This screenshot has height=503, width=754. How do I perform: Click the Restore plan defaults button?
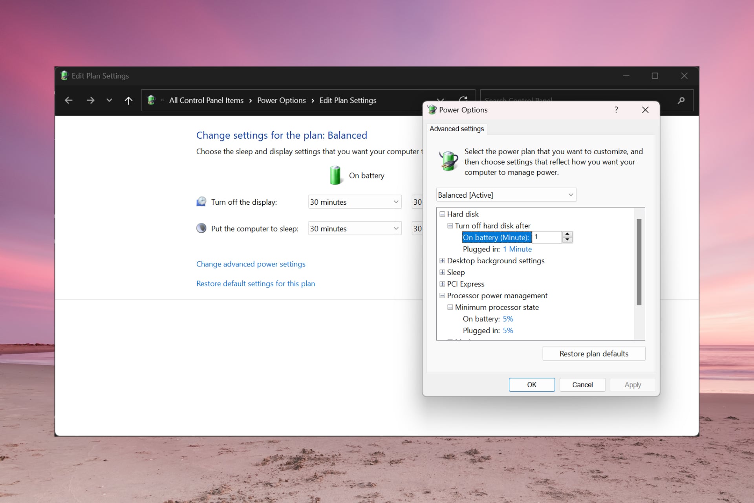coord(593,353)
